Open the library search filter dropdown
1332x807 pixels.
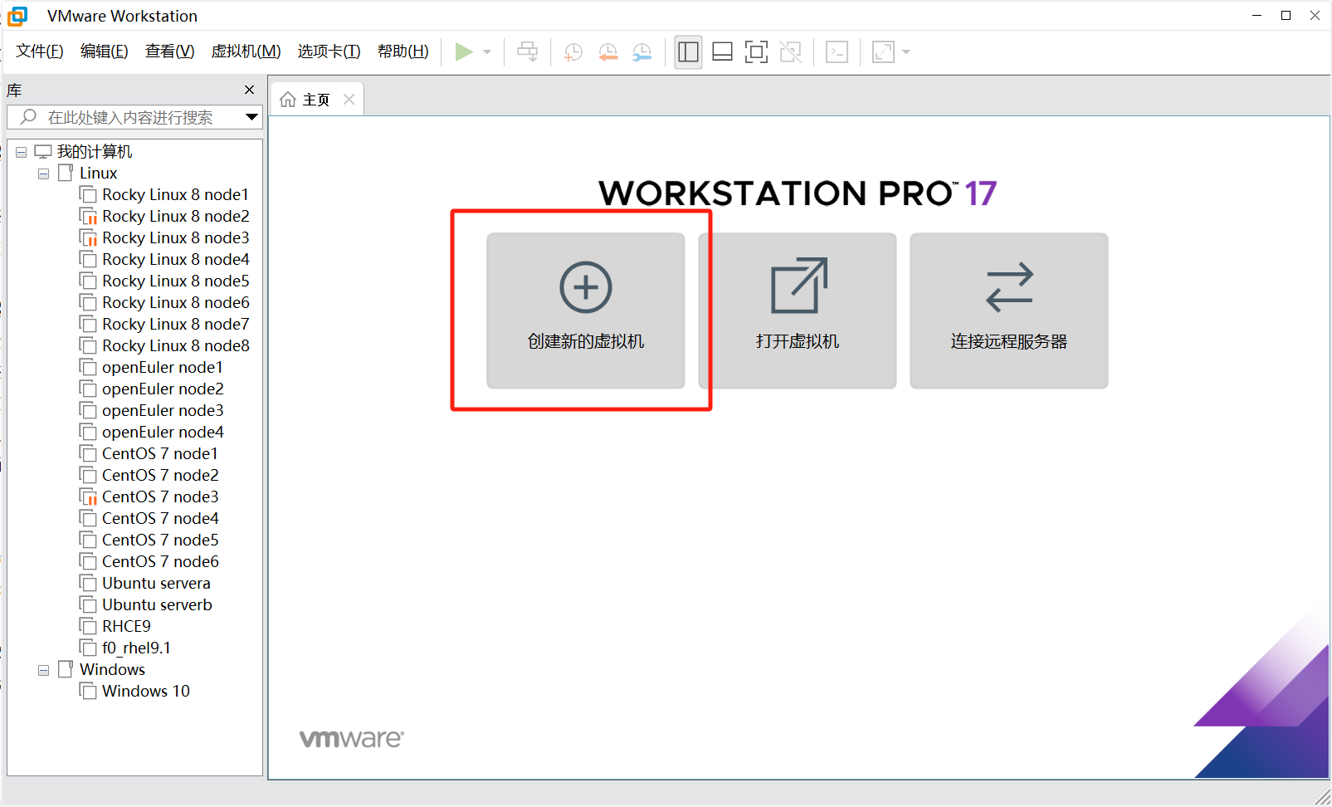point(251,117)
